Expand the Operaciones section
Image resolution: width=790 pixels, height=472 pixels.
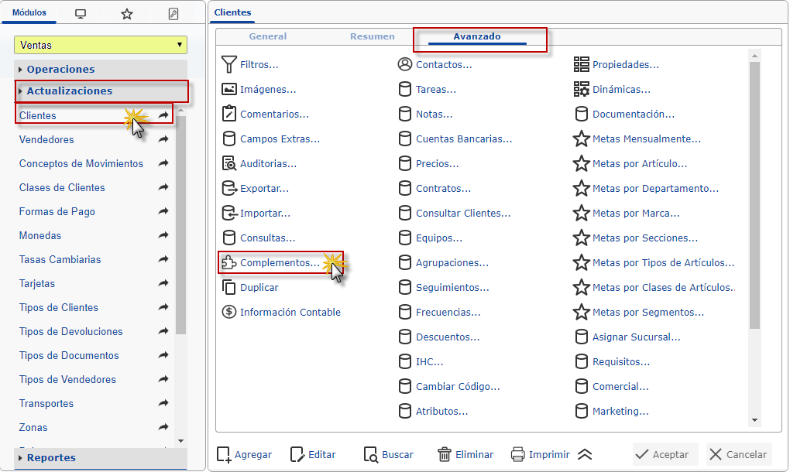[x=101, y=69]
